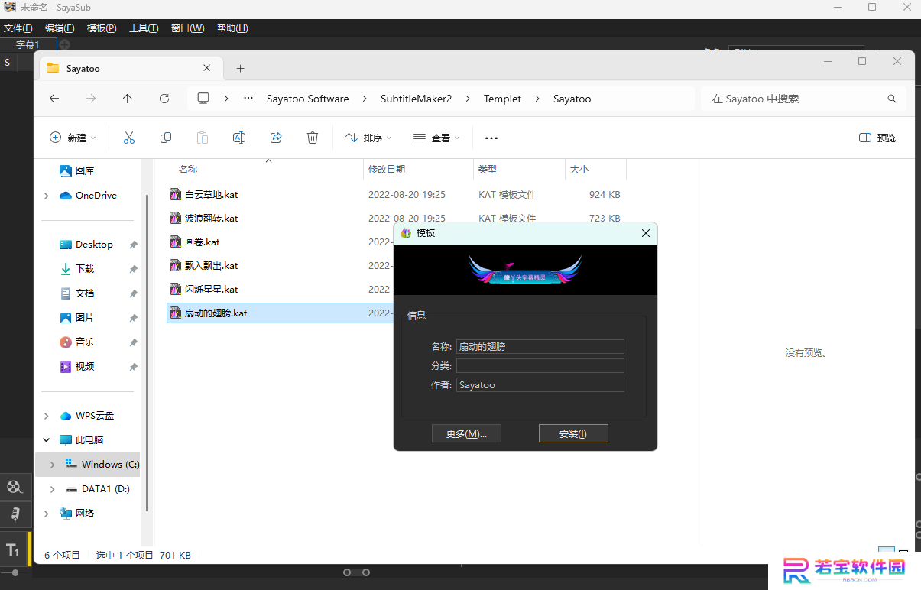Click the 更多(M)... button

coord(465,433)
